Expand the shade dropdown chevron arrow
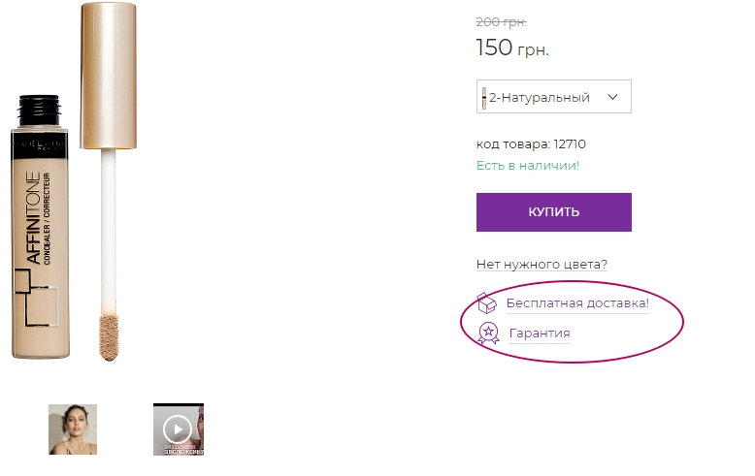The height and width of the screenshot is (476, 755). 612,97
